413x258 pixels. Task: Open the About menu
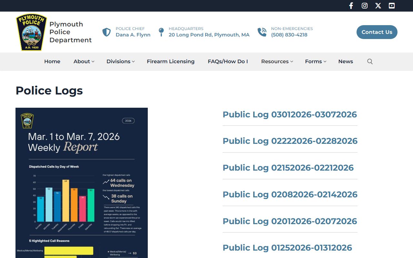tap(82, 62)
